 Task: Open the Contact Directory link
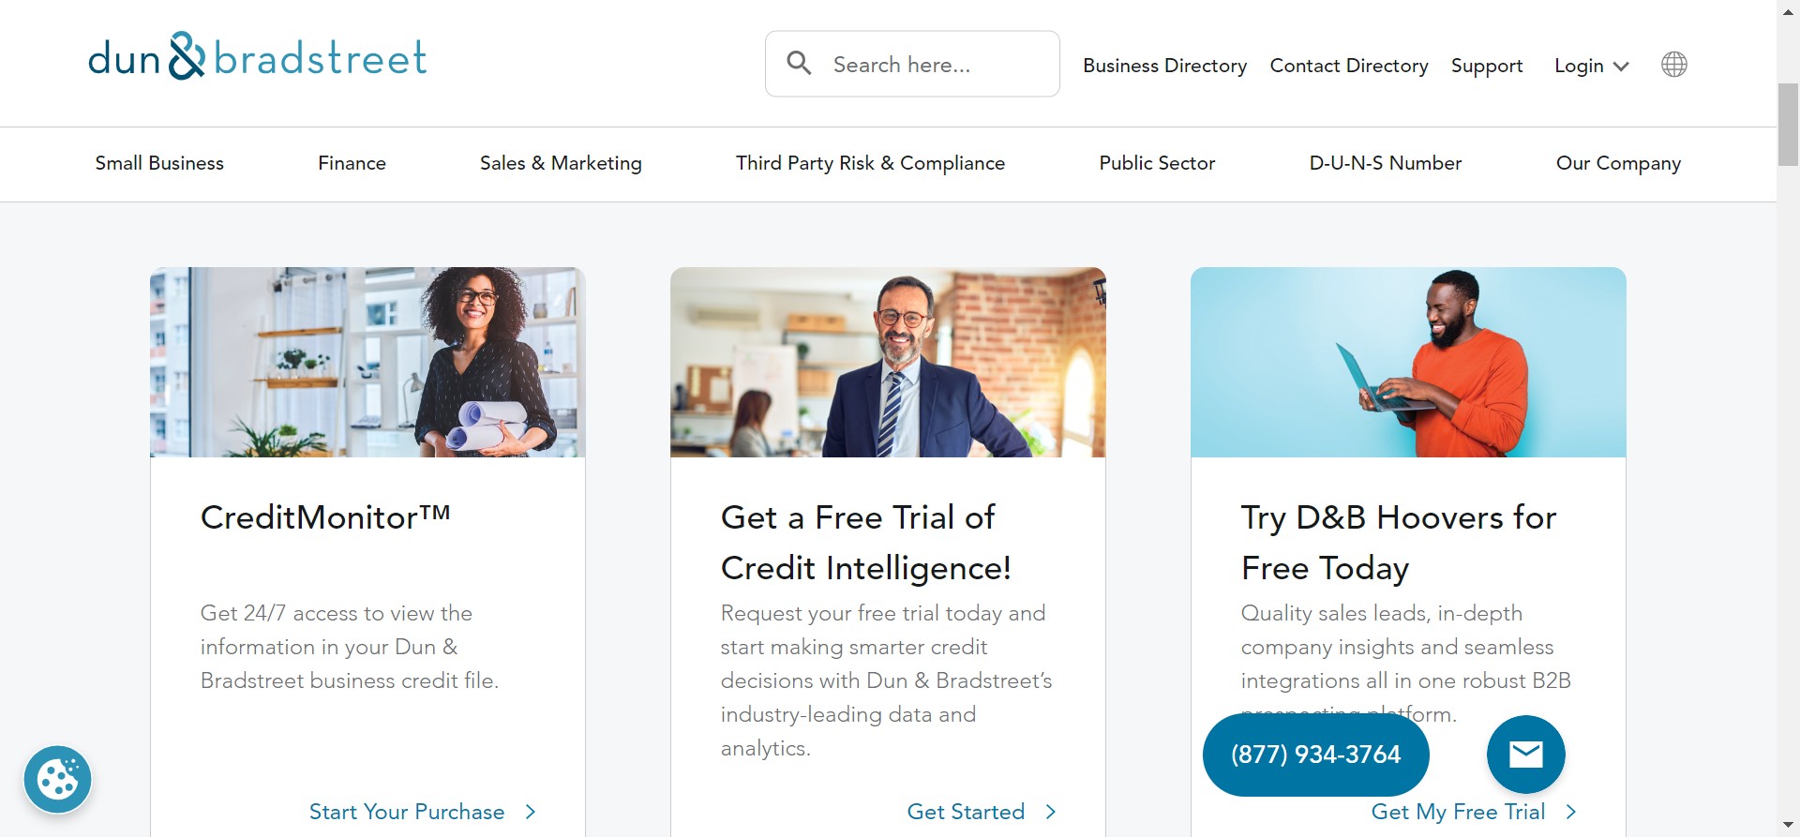1348,66
